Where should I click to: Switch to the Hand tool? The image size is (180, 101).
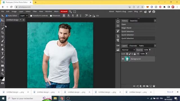3,70
